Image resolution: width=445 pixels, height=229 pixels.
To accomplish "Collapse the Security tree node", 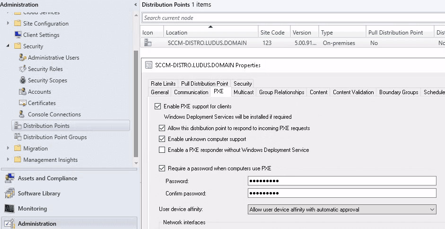I will point(8,46).
